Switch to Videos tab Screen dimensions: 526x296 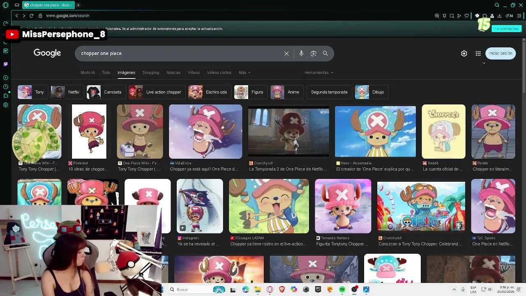(x=194, y=72)
